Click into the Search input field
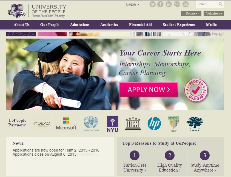231x177 pixels. [206, 4]
